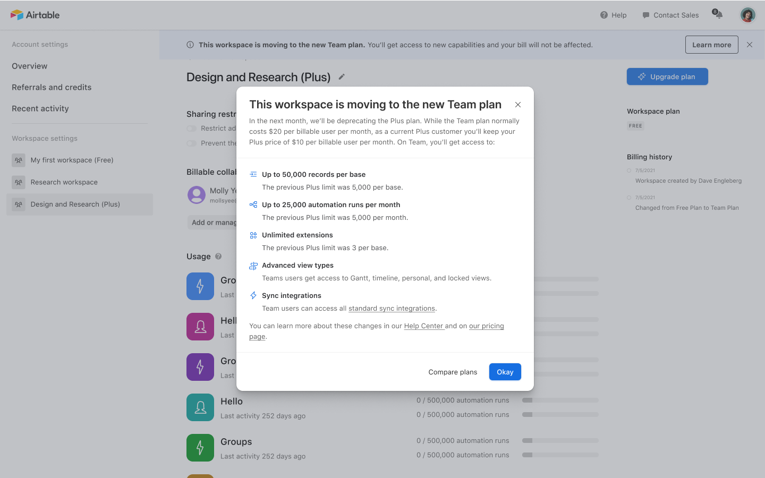The image size is (765, 478).
Task: Open Referrals and credits
Action: pyautogui.click(x=52, y=87)
